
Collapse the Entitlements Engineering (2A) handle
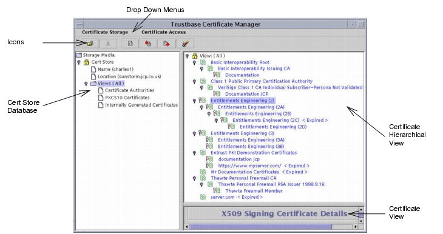[201, 107]
